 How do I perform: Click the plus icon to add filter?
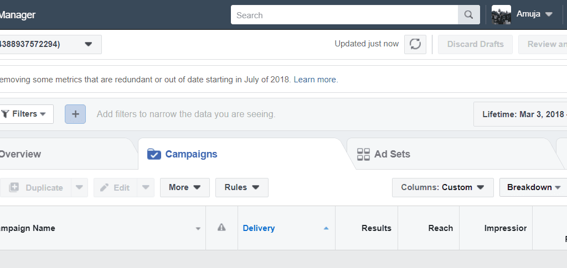click(x=75, y=114)
